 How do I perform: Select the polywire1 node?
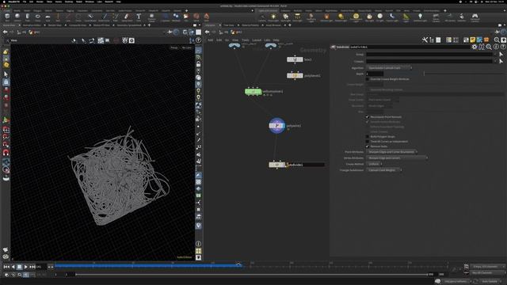point(276,125)
